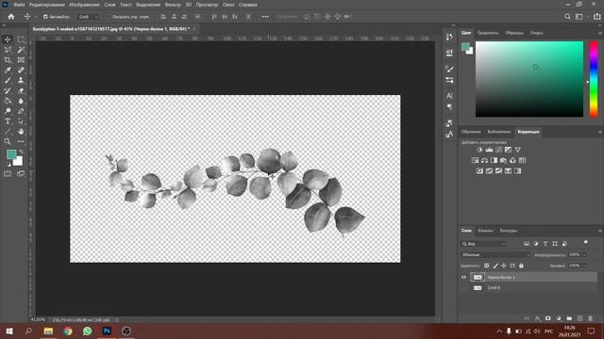Toggle lock image pixels brush icon
This screenshot has height=339, width=604.
pos(495,266)
